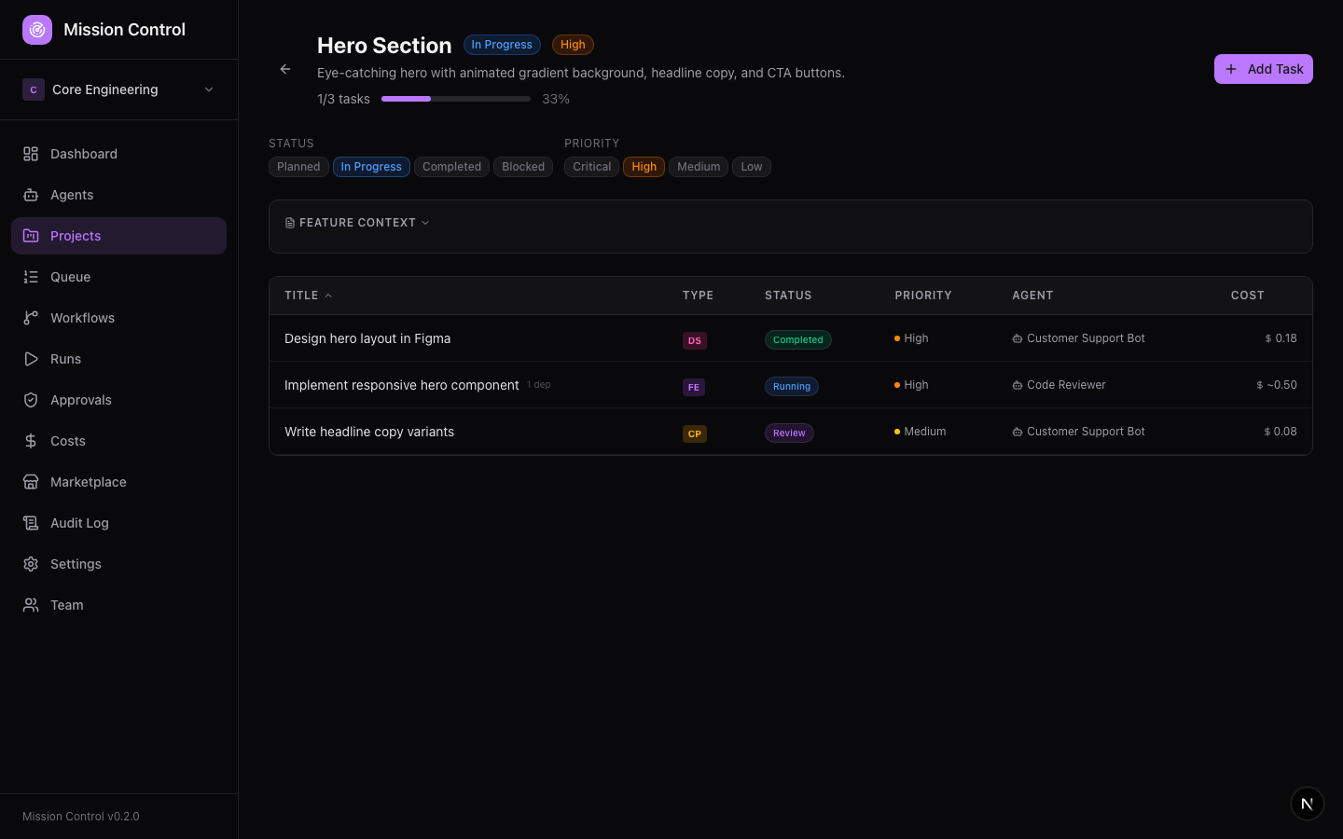Viewport: 1343px width, 839px height.
Task: Toggle the Medium priority filter
Action: [x=698, y=167]
